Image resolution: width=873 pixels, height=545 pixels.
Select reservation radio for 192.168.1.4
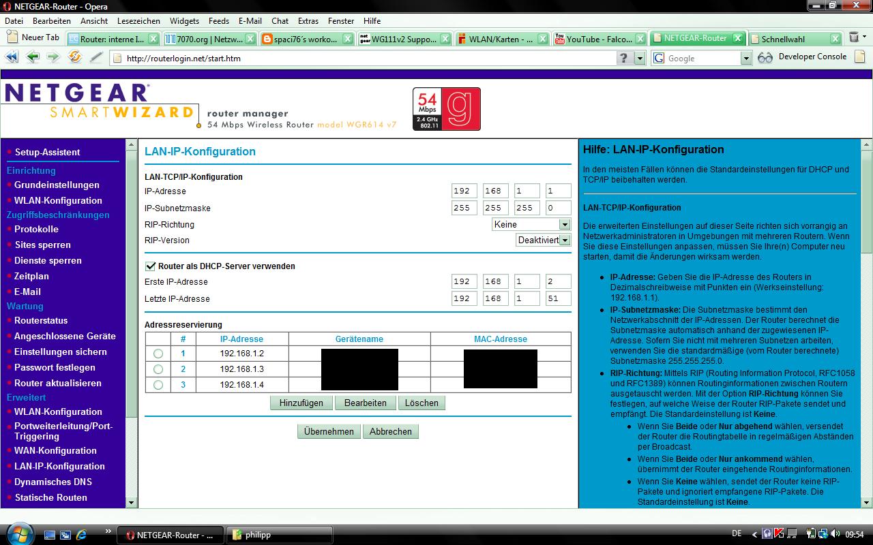click(x=158, y=385)
